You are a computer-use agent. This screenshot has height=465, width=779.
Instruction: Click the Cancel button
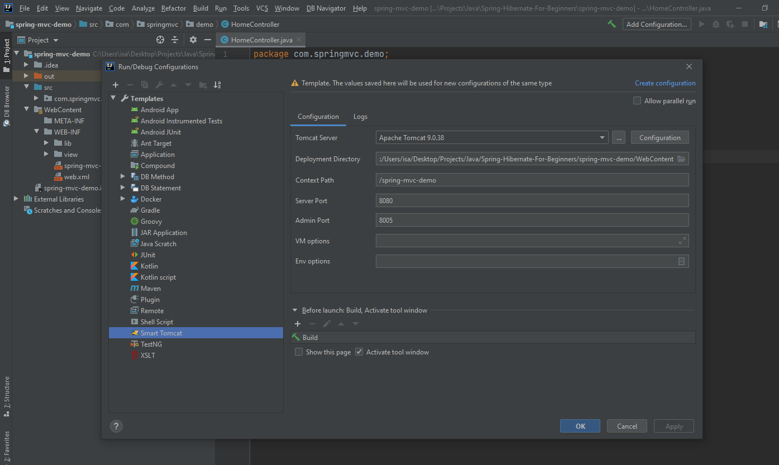coord(627,426)
